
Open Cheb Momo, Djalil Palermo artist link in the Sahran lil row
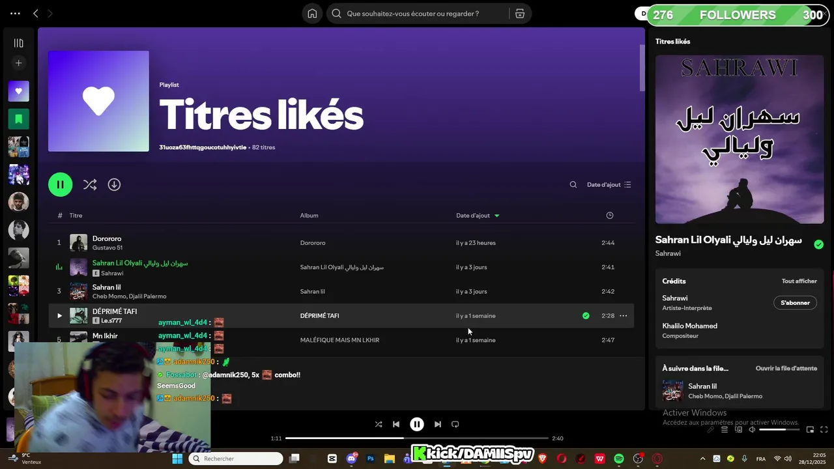tap(129, 296)
